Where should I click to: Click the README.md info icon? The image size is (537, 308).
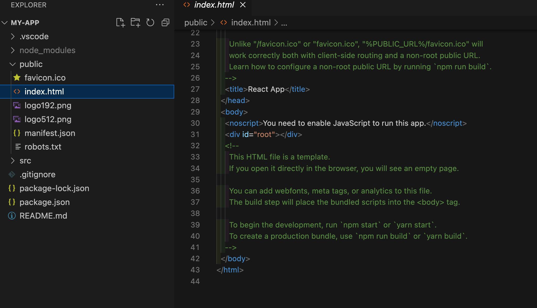[x=12, y=216]
